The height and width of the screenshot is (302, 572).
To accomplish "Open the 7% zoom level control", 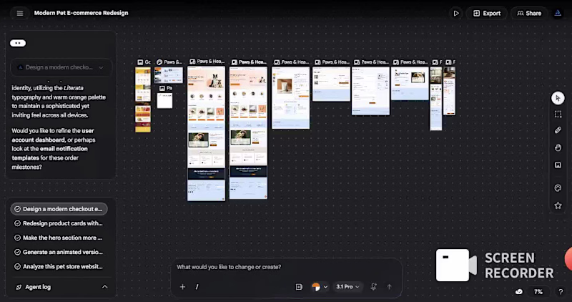I will pyautogui.click(x=538, y=291).
